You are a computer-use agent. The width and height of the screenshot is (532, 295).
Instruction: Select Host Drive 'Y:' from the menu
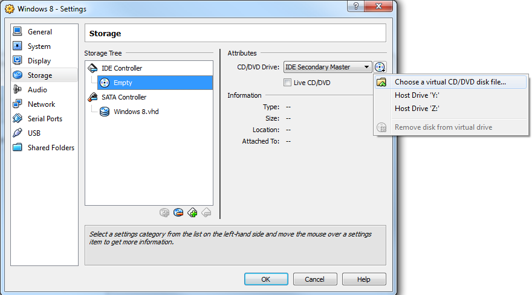pos(417,95)
